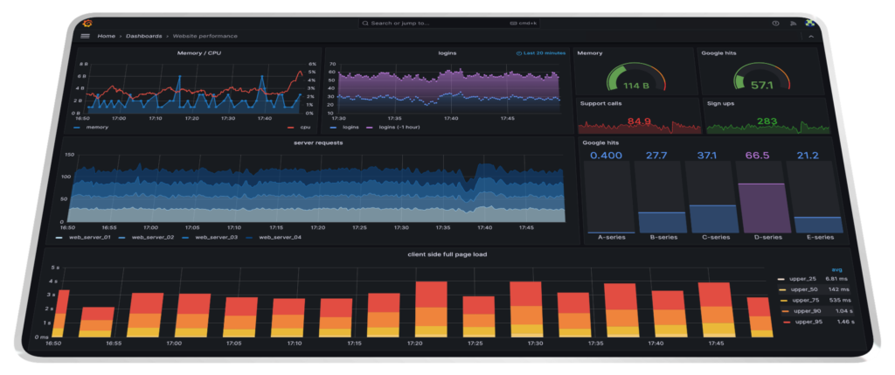This screenshot has width=895, height=375.
Task: Open the logins panel title menu
Action: 447,53
